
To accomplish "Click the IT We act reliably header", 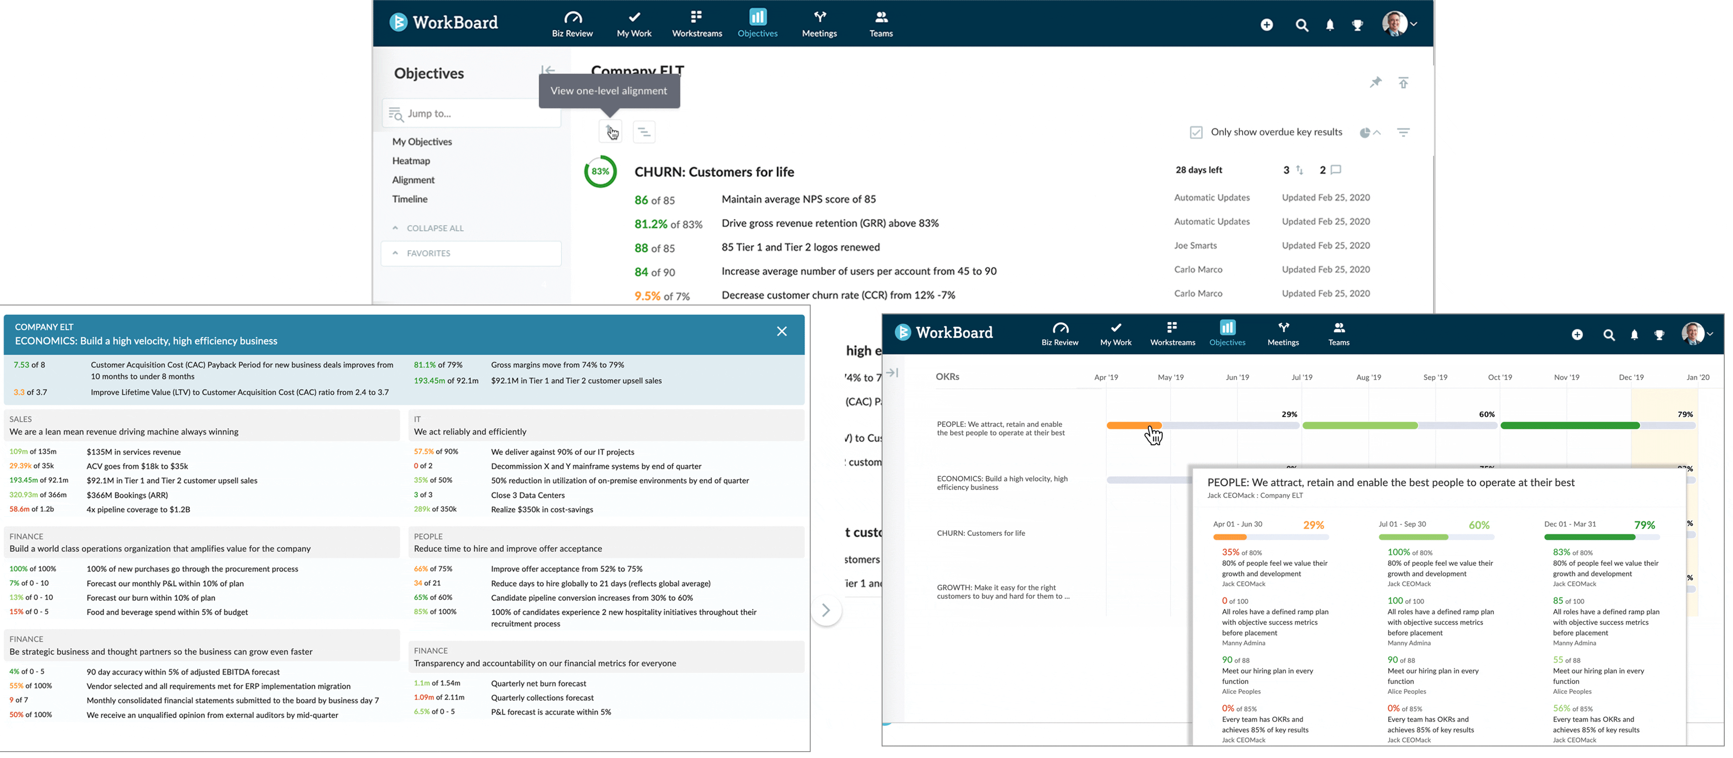I will pyautogui.click(x=605, y=426).
